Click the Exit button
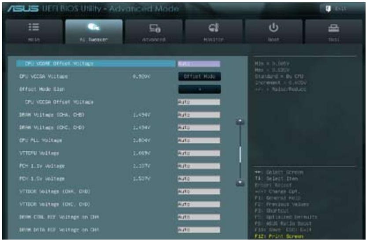The image size is (366, 240). [x=336, y=9]
